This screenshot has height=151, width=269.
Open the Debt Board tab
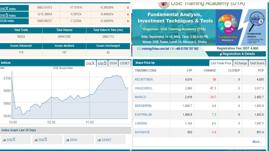click(x=257, y=63)
